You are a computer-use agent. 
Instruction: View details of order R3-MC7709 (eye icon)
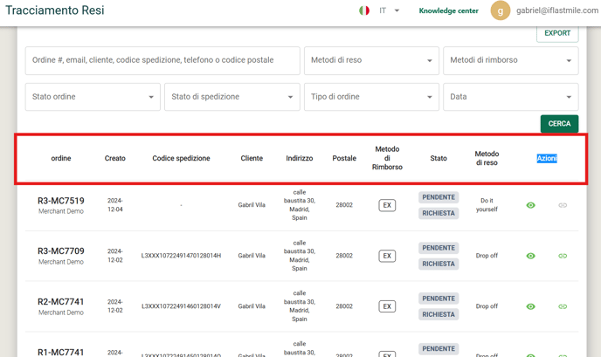click(x=530, y=256)
